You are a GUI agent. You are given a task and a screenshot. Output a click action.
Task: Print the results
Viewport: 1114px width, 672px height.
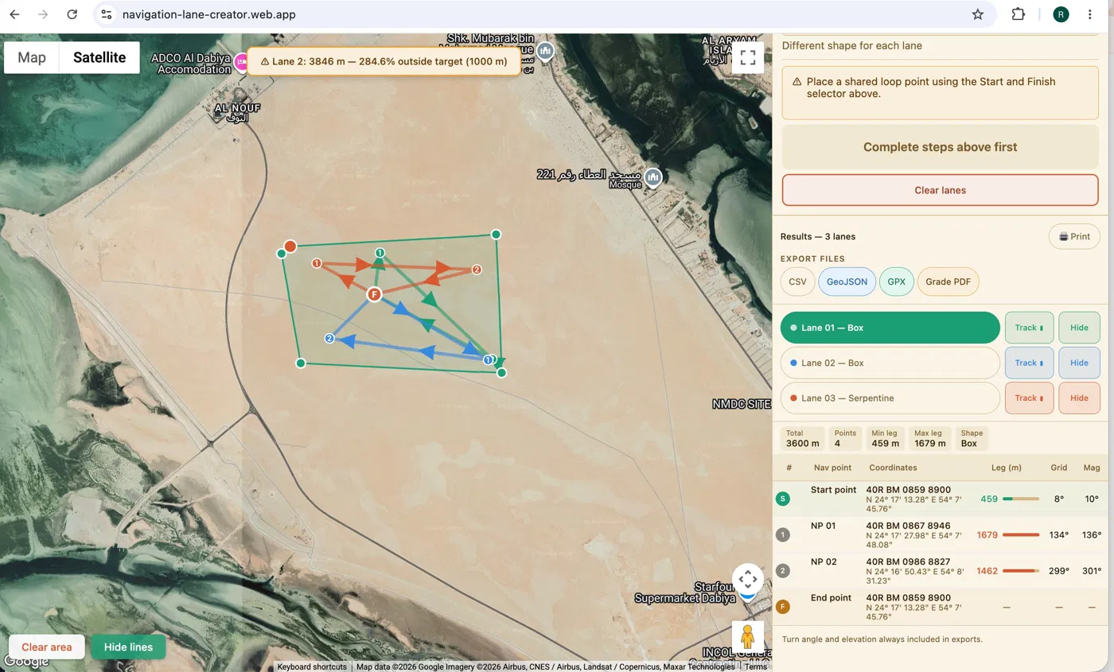point(1073,236)
